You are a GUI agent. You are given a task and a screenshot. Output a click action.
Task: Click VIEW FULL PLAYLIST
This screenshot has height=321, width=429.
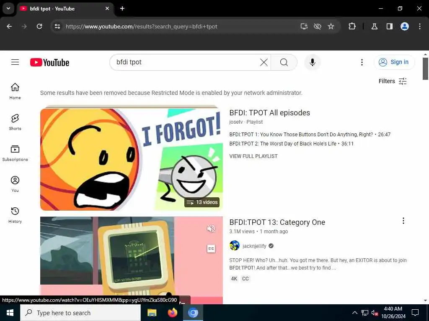tap(253, 156)
